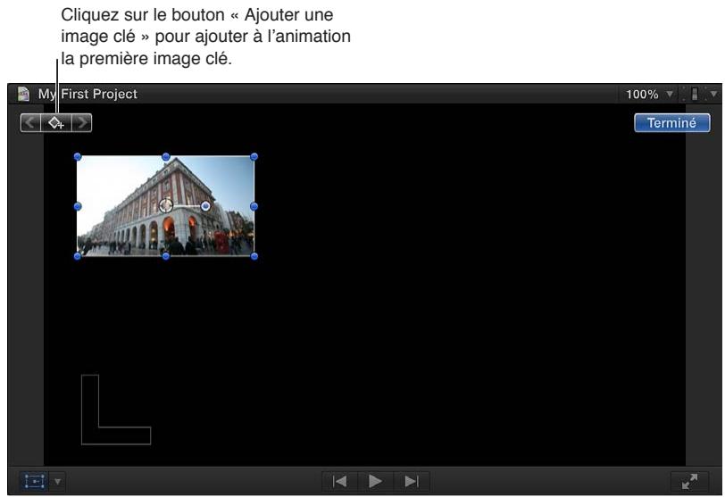Image resolution: width=725 pixels, height=497 pixels.
Task: Click the Add Keyframe diamond button
Action: pyautogui.click(x=56, y=123)
